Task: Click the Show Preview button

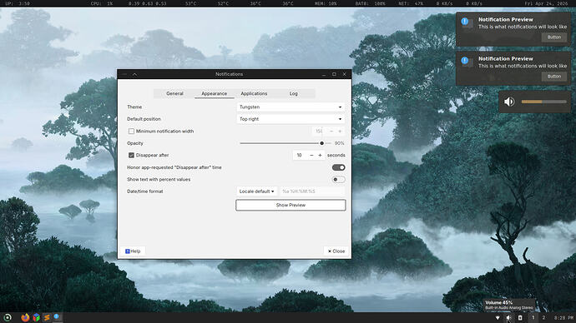Action: coord(291,205)
